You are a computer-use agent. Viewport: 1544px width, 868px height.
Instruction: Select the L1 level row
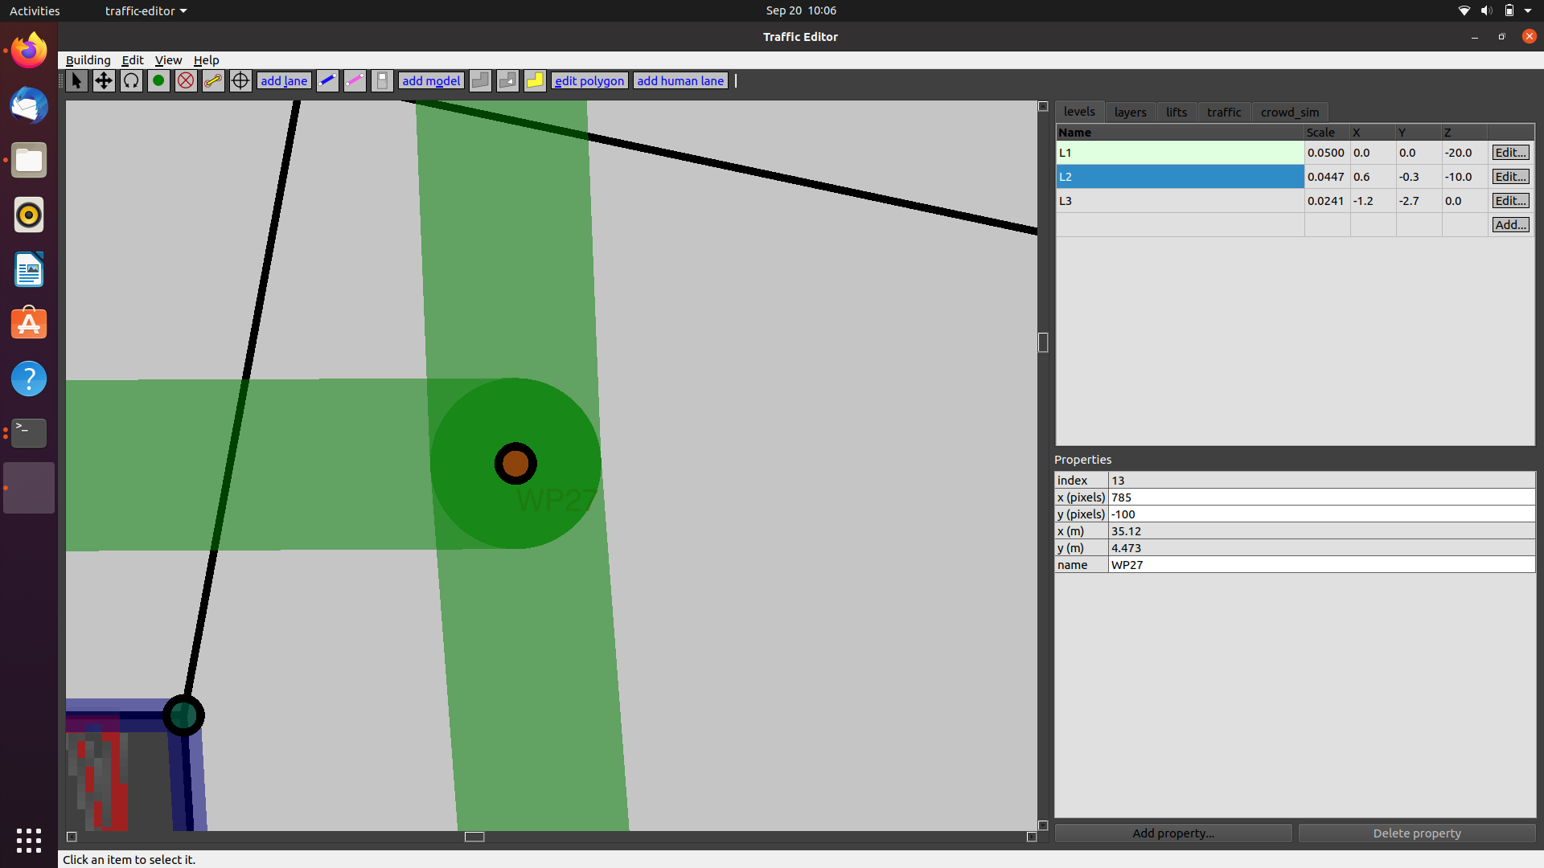pyautogui.click(x=1166, y=152)
